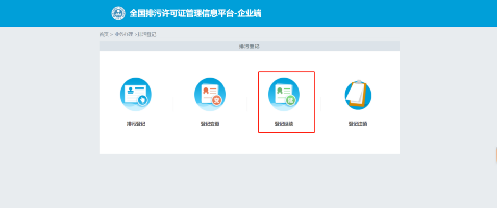
Task: Click 排污登记 at the breadcrumb end
Action: pyautogui.click(x=147, y=34)
